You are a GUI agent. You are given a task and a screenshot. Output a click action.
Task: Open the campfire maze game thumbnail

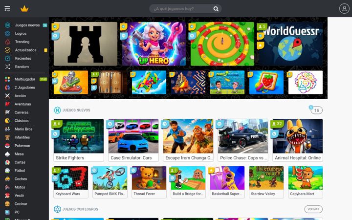pos(188,83)
